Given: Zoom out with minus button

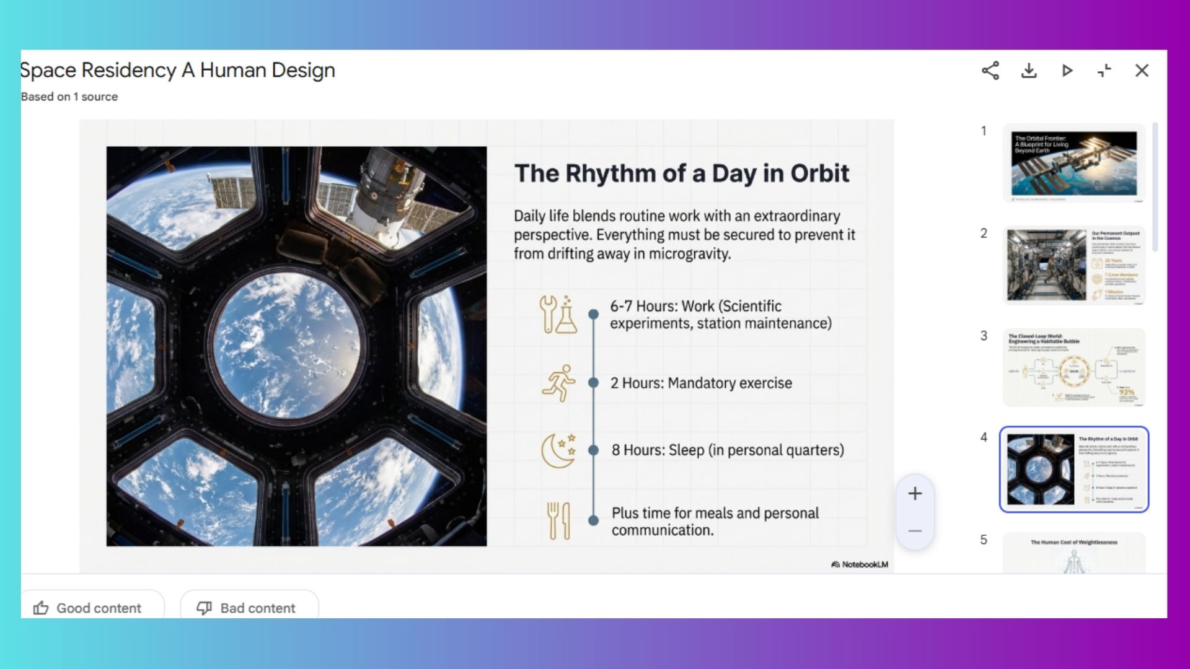Looking at the screenshot, I should coord(915,531).
